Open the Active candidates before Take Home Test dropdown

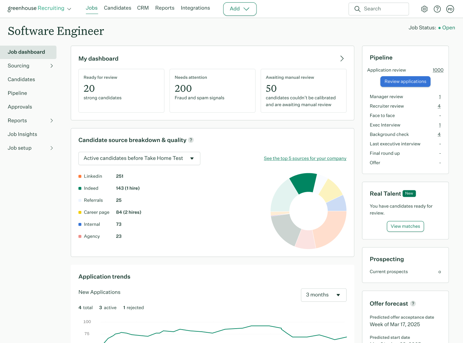point(139,158)
